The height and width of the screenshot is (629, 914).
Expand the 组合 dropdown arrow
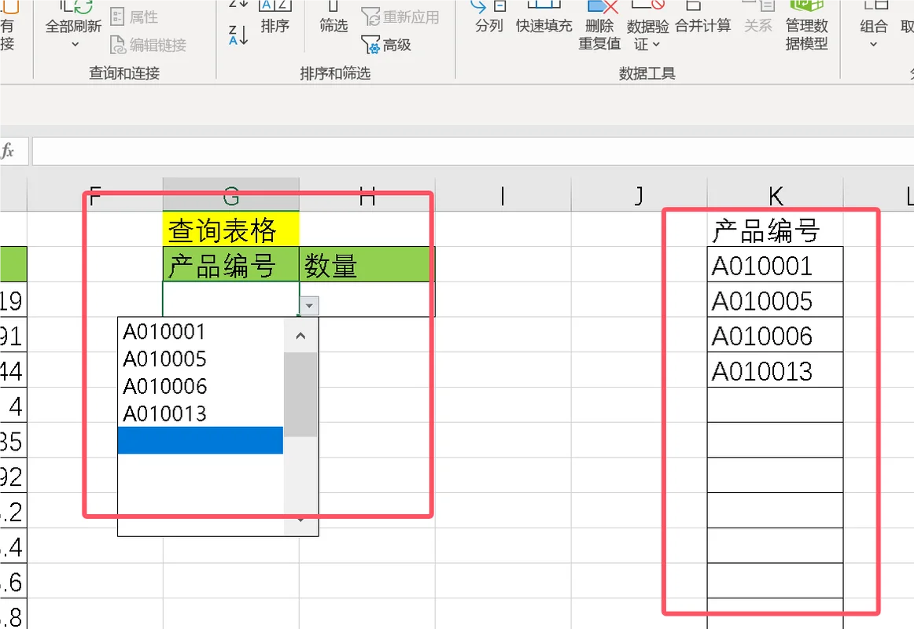point(873,44)
